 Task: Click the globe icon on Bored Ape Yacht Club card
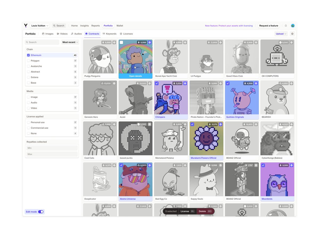tap(185, 42)
